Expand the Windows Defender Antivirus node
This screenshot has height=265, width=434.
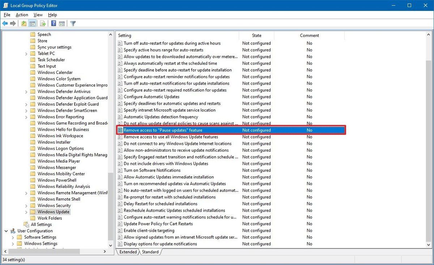26,91
